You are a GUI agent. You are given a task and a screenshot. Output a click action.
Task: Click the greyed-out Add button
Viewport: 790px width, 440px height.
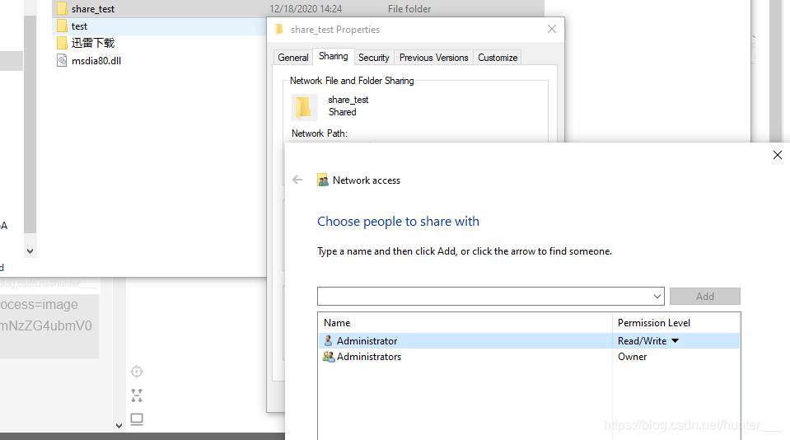pos(705,297)
